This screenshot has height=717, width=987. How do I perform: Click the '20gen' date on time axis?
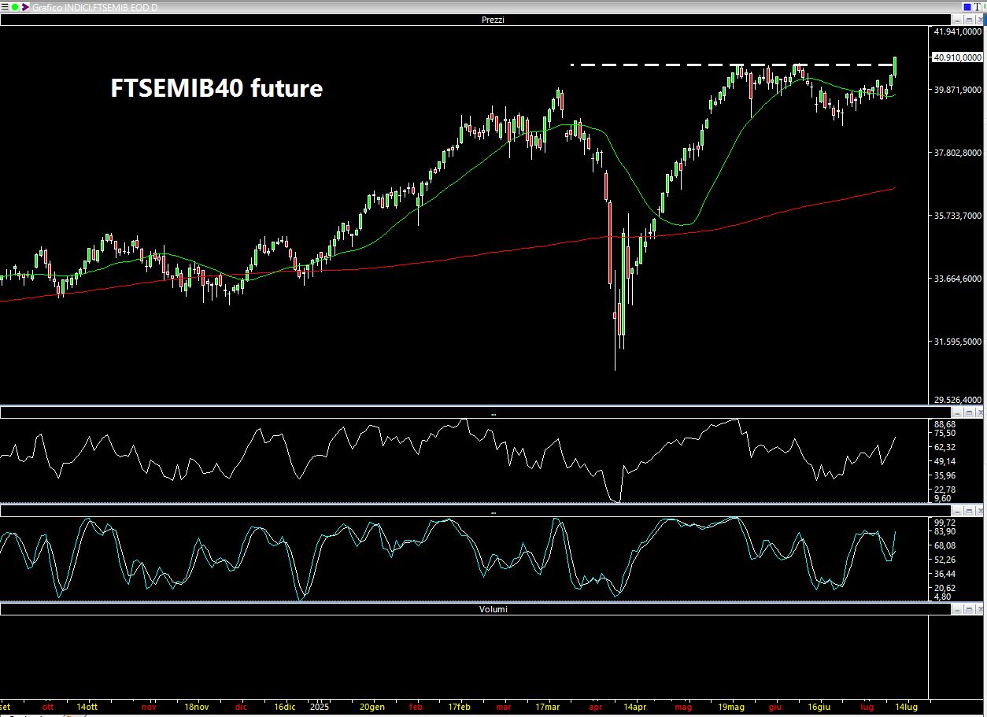tap(372, 707)
